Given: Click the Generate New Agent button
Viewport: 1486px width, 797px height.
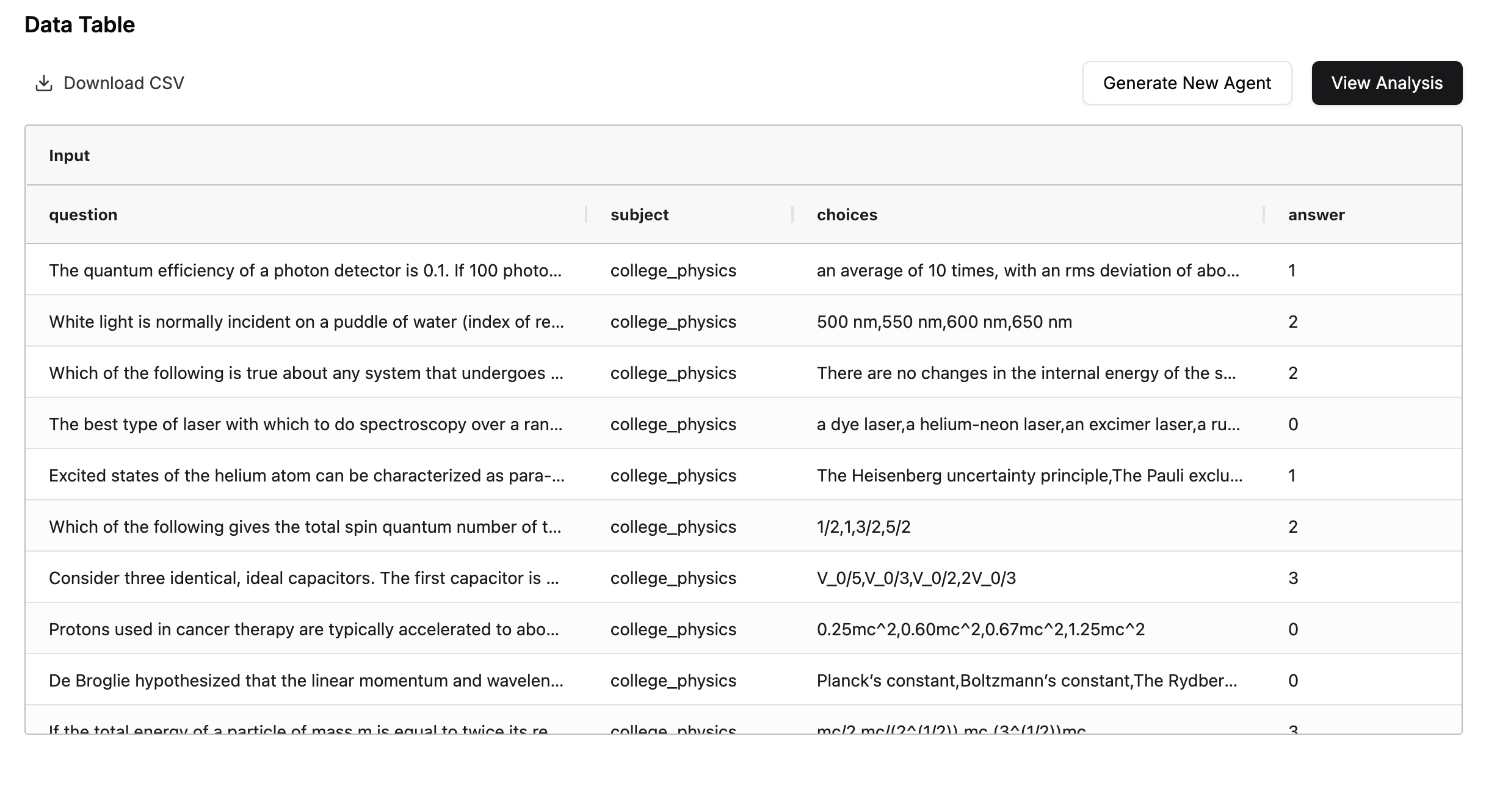Looking at the screenshot, I should click(1187, 83).
